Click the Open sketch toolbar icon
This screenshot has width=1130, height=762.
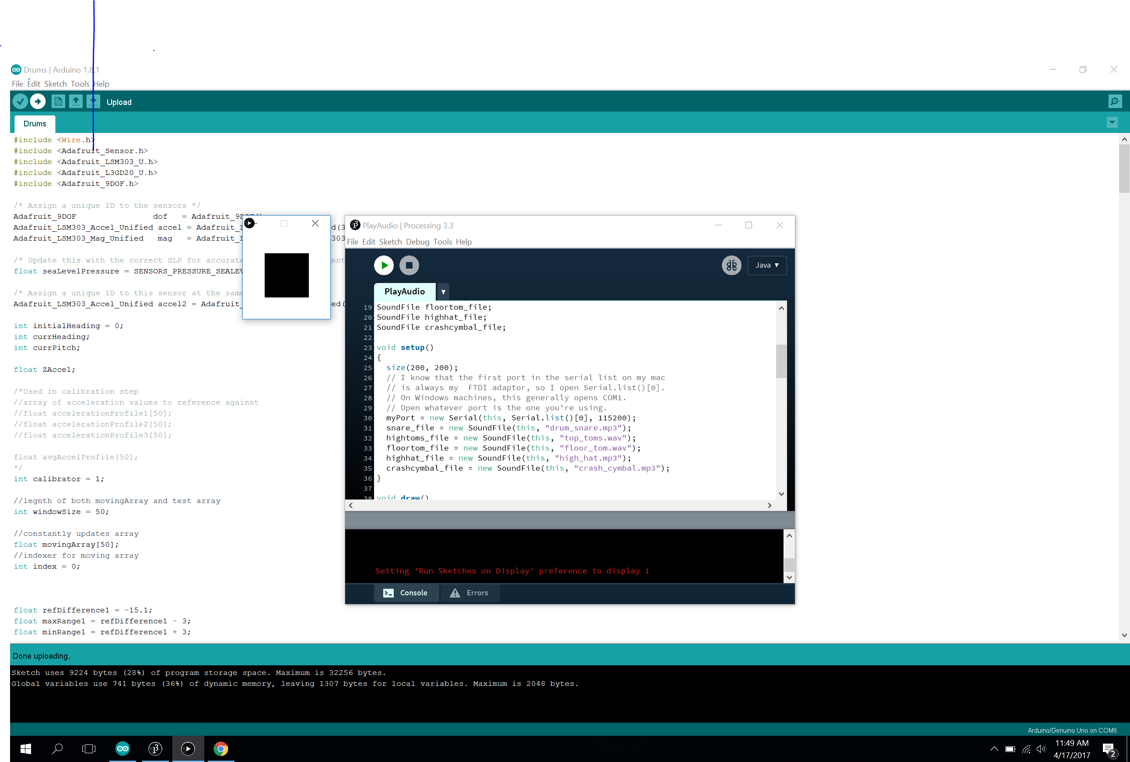76,101
